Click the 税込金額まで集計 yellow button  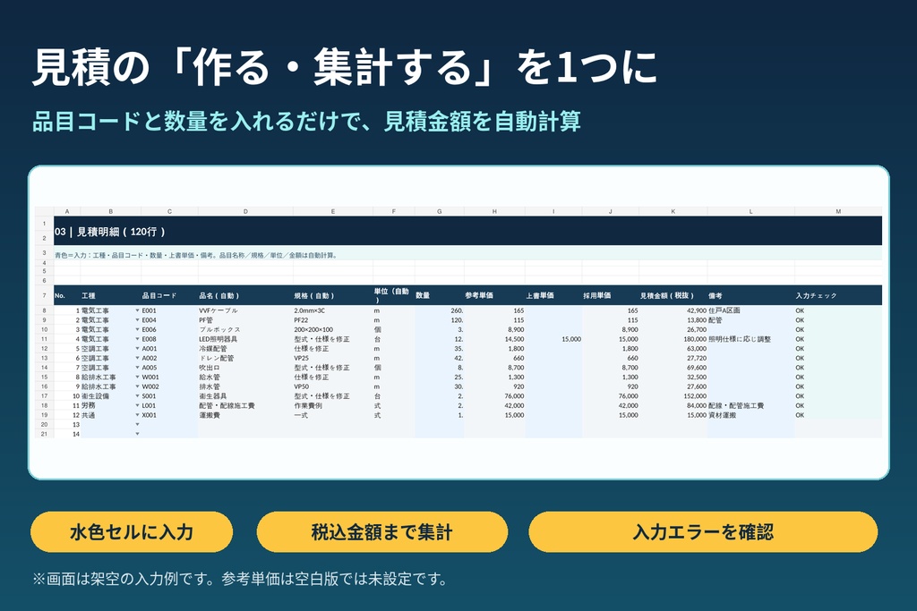pyautogui.click(x=381, y=531)
